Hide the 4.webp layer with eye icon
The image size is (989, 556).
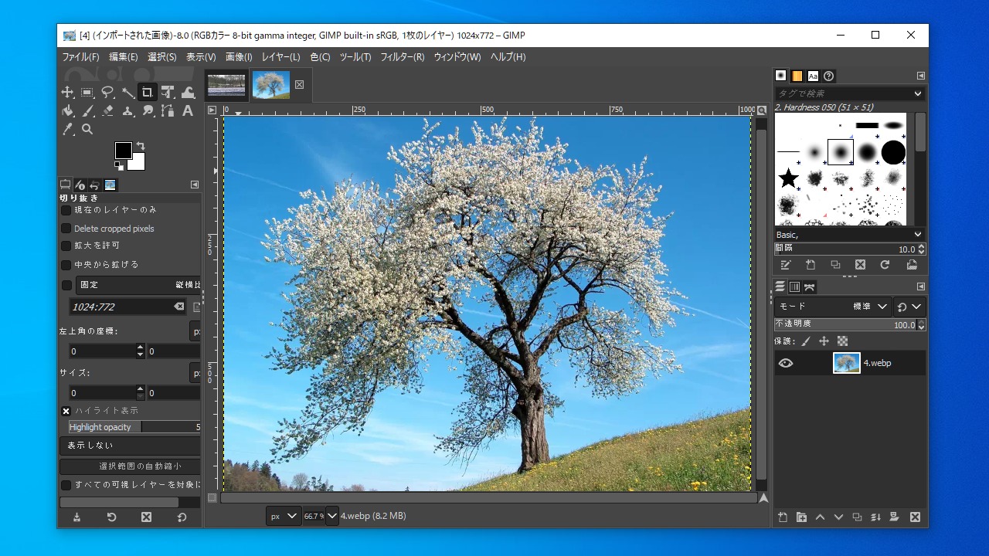(x=786, y=363)
